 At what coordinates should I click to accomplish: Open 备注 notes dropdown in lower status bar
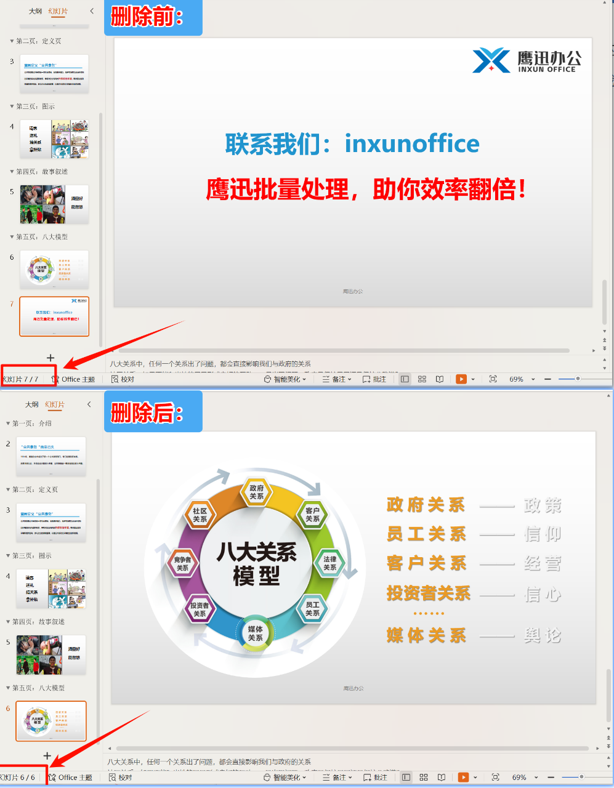(x=337, y=778)
